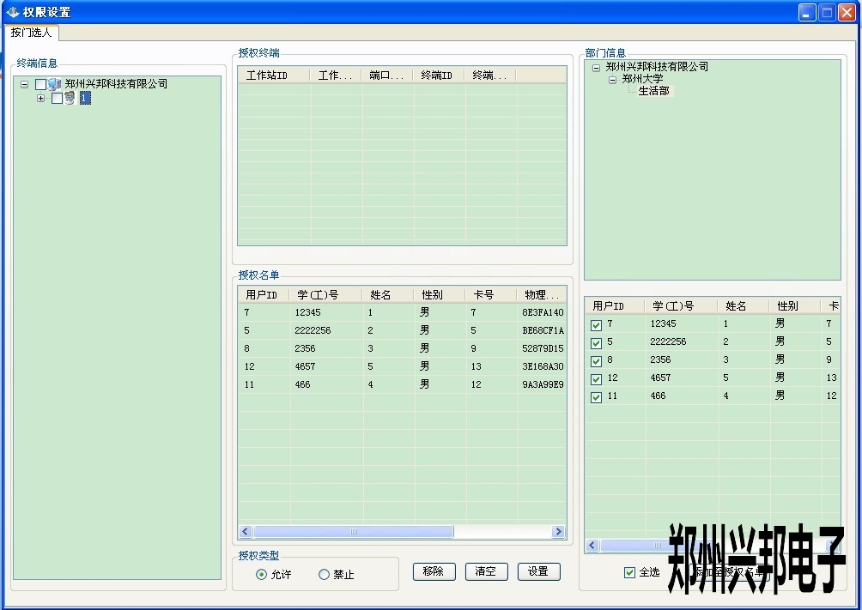This screenshot has width=862, height=610.
Task: Collapse 郑州兴邦科技有限公司 in department tree
Action: (596, 68)
